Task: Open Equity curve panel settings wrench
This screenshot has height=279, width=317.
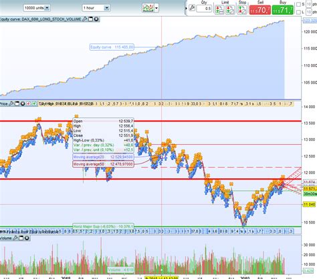Action: 84,19
